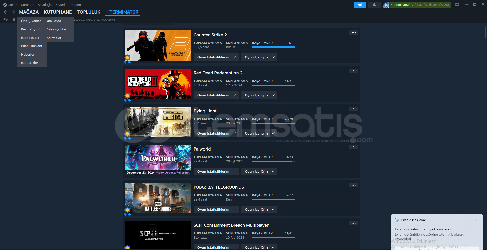Dismiss the Ekran Alıntısı Aracı notification
487x250 pixels.
(476, 220)
